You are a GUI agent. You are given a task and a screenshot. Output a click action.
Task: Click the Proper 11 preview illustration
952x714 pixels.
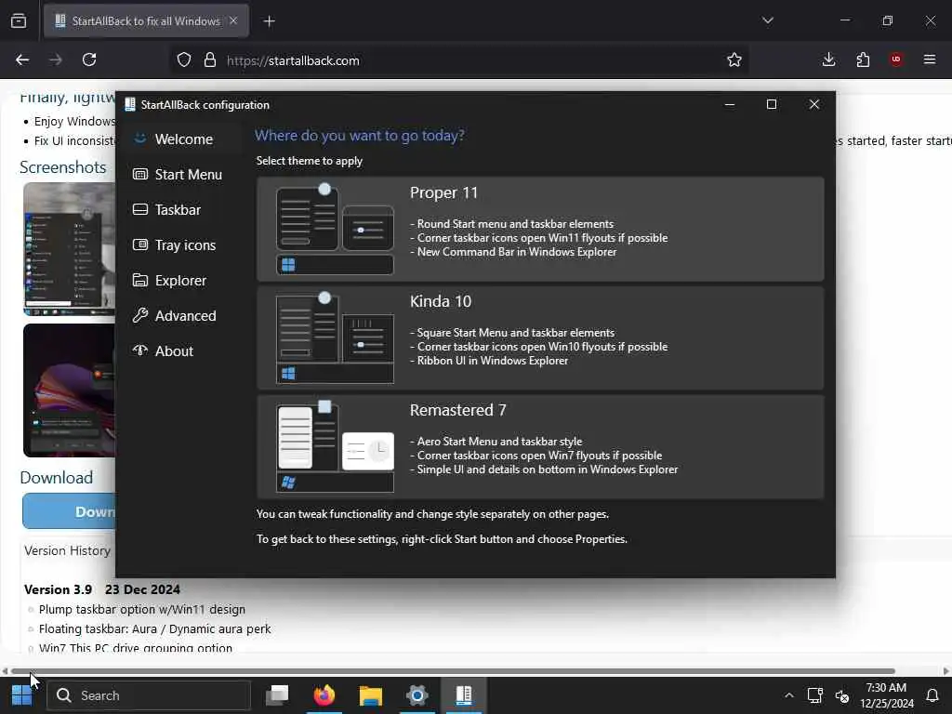point(335,229)
